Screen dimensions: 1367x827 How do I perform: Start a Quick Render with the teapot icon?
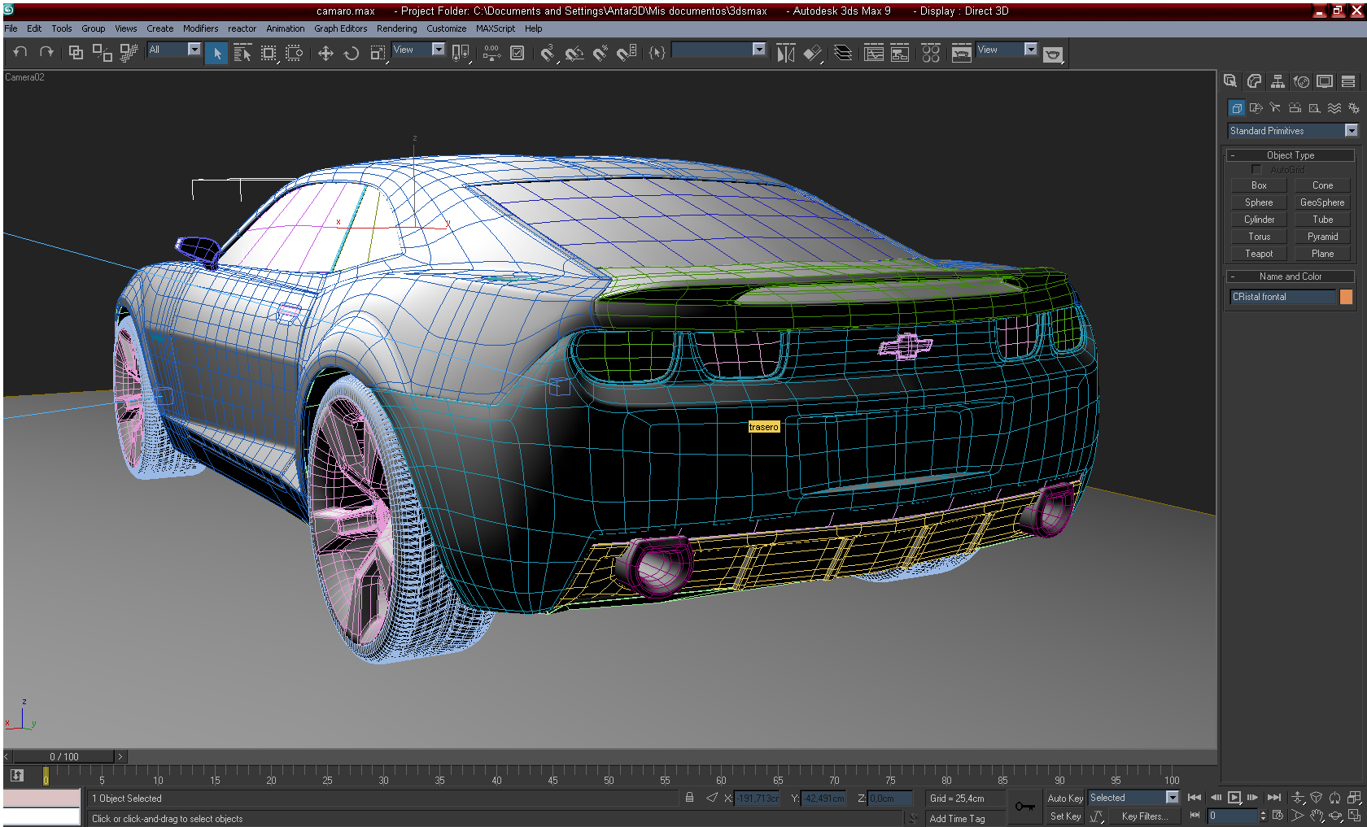point(1053,54)
